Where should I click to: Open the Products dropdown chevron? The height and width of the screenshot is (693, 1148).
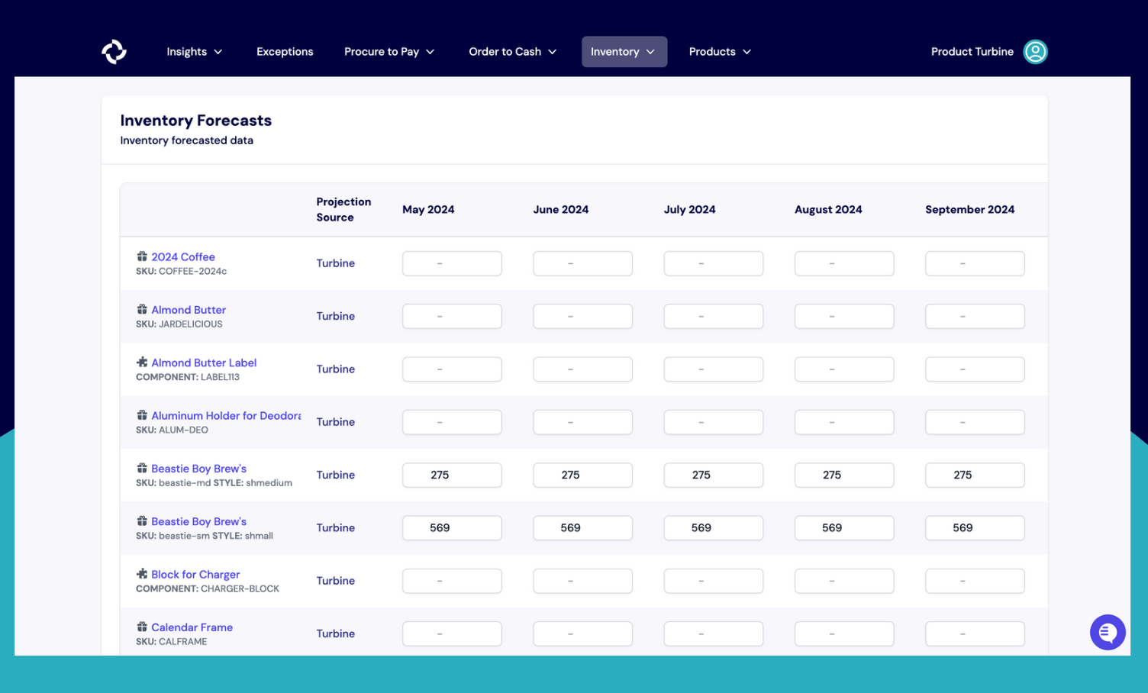pyautogui.click(x=746, y=51)
